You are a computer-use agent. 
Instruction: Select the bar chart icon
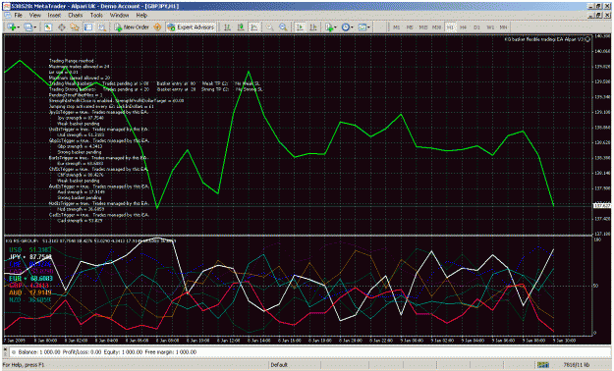pyautogui.click(x=227, y=27)
